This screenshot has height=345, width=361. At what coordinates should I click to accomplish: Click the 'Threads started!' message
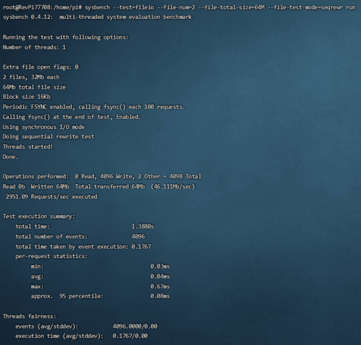pos(28,147)
